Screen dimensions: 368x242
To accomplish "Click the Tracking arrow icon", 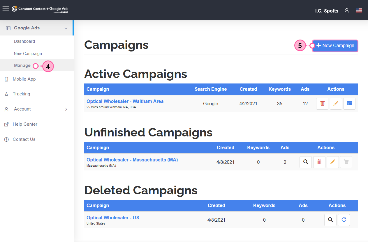I will [6, 94].
